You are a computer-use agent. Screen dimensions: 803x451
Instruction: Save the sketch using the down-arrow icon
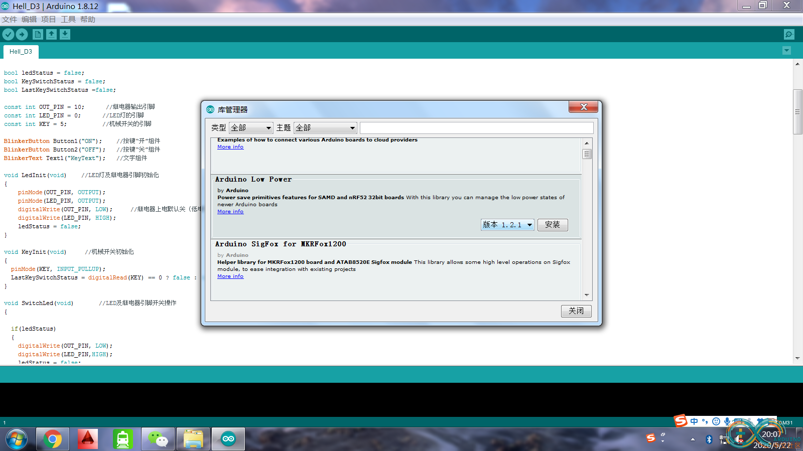tap(65, 34)
